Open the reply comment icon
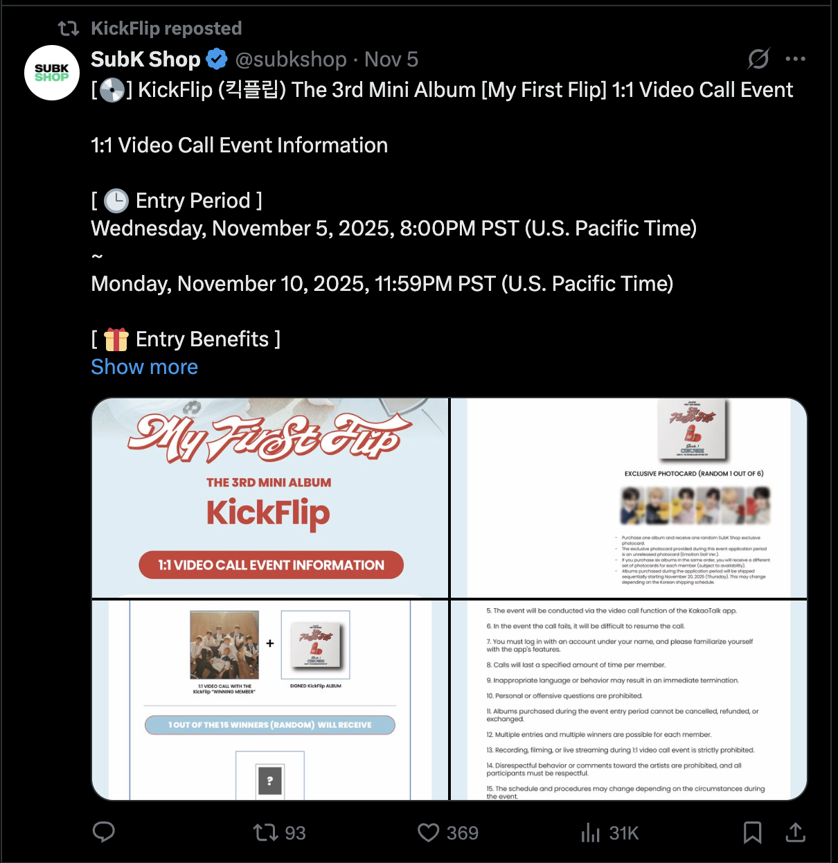 (104, 832)
